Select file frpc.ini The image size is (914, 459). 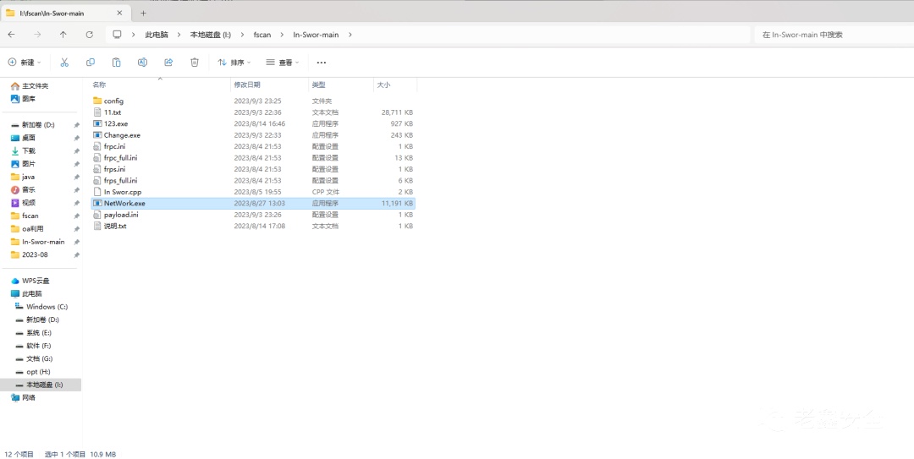[253, 146]
